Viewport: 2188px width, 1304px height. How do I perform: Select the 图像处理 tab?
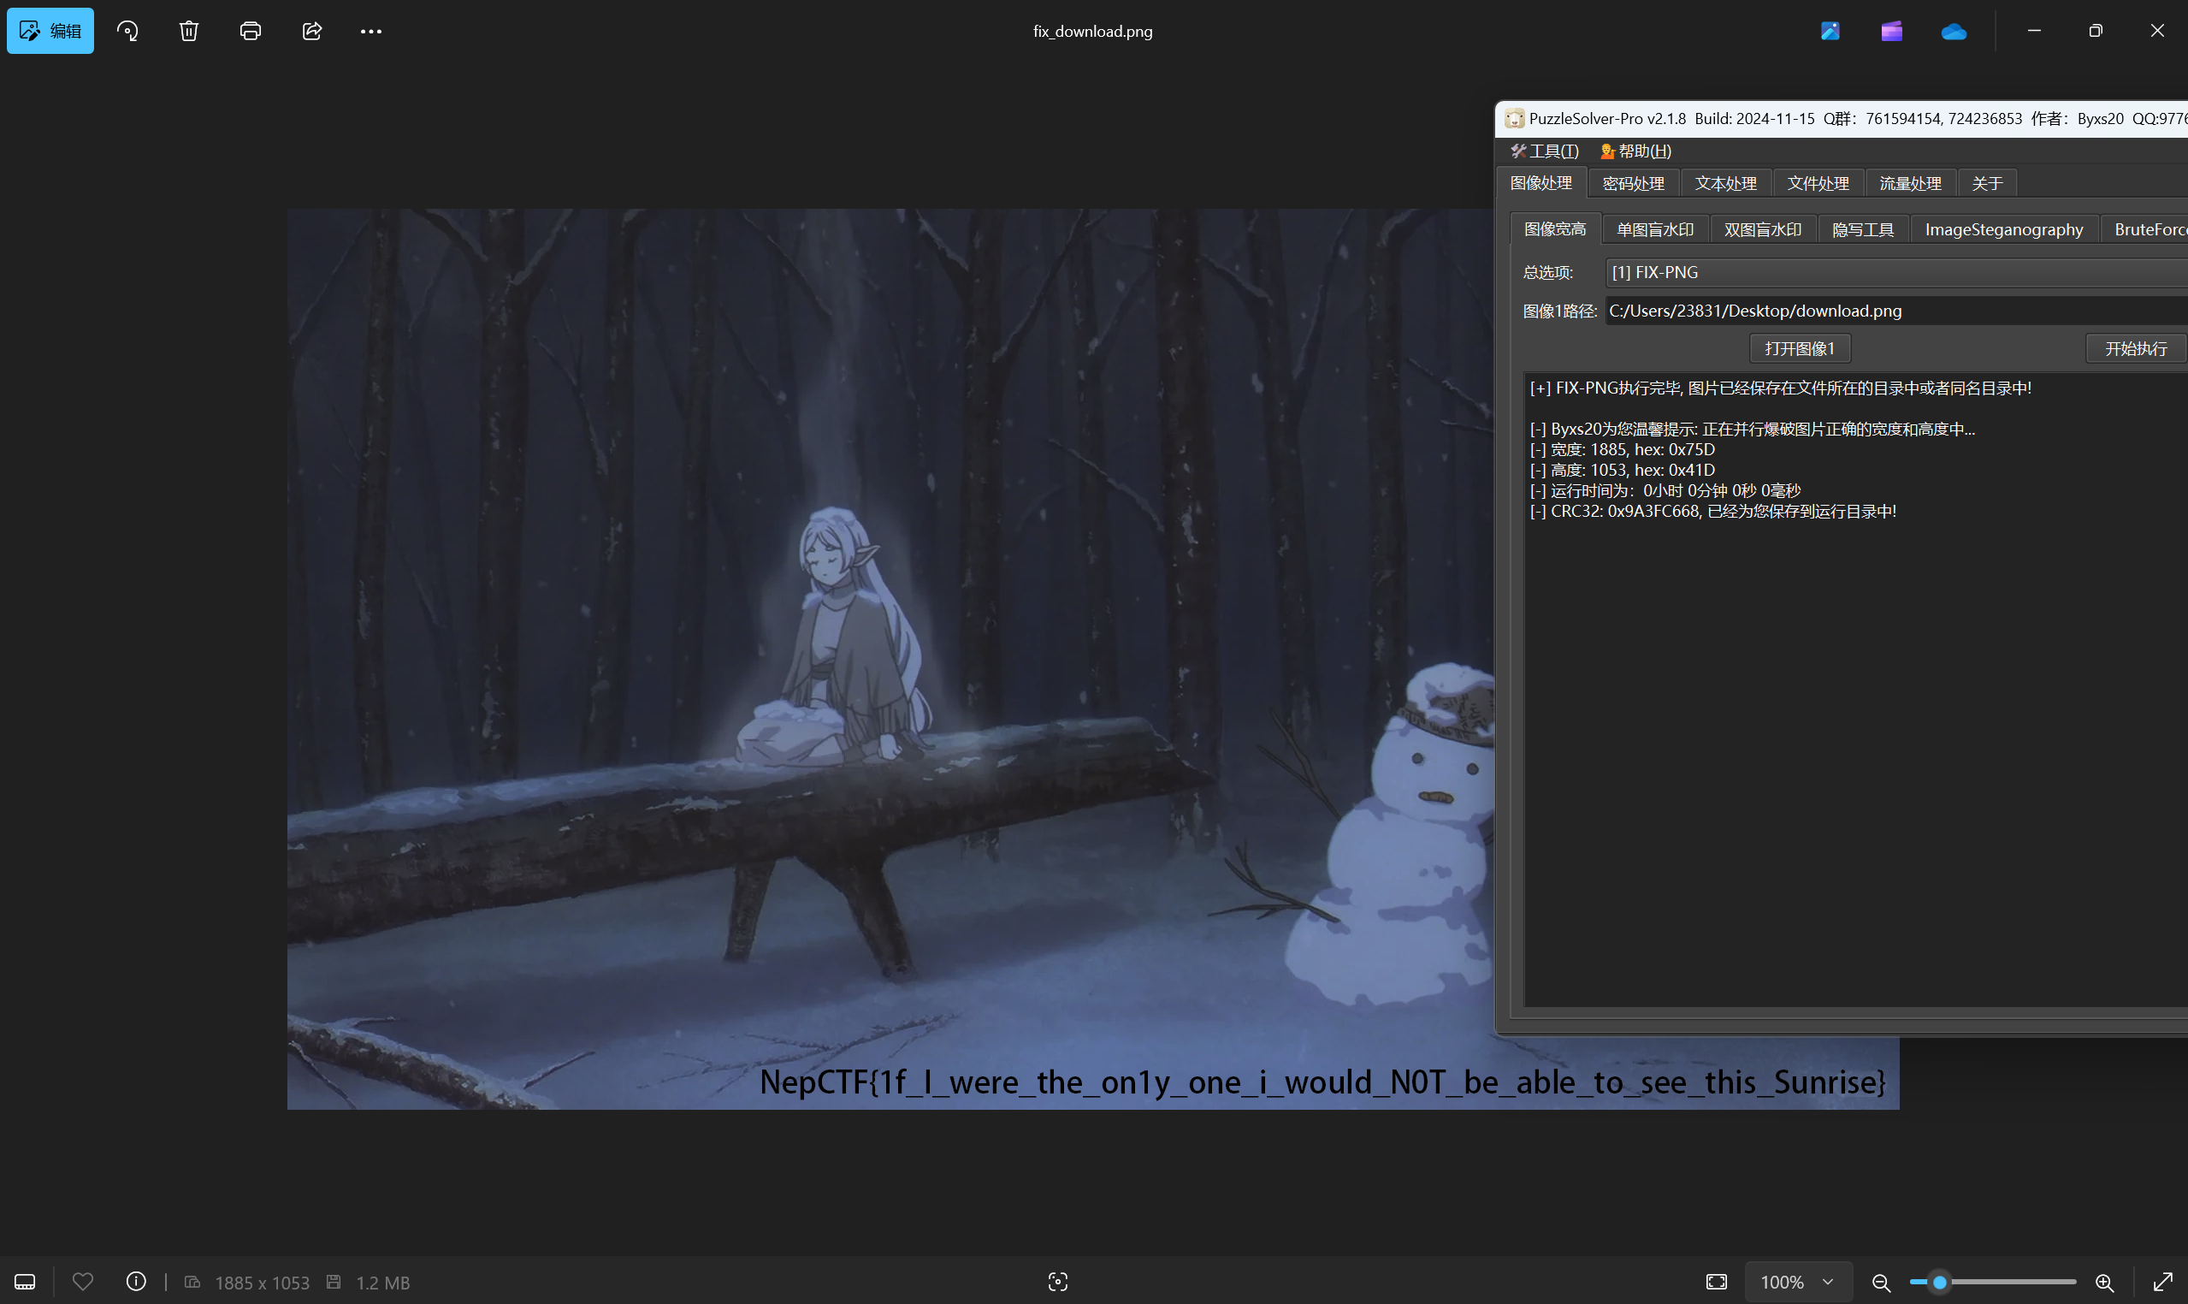coord(1541,183)
